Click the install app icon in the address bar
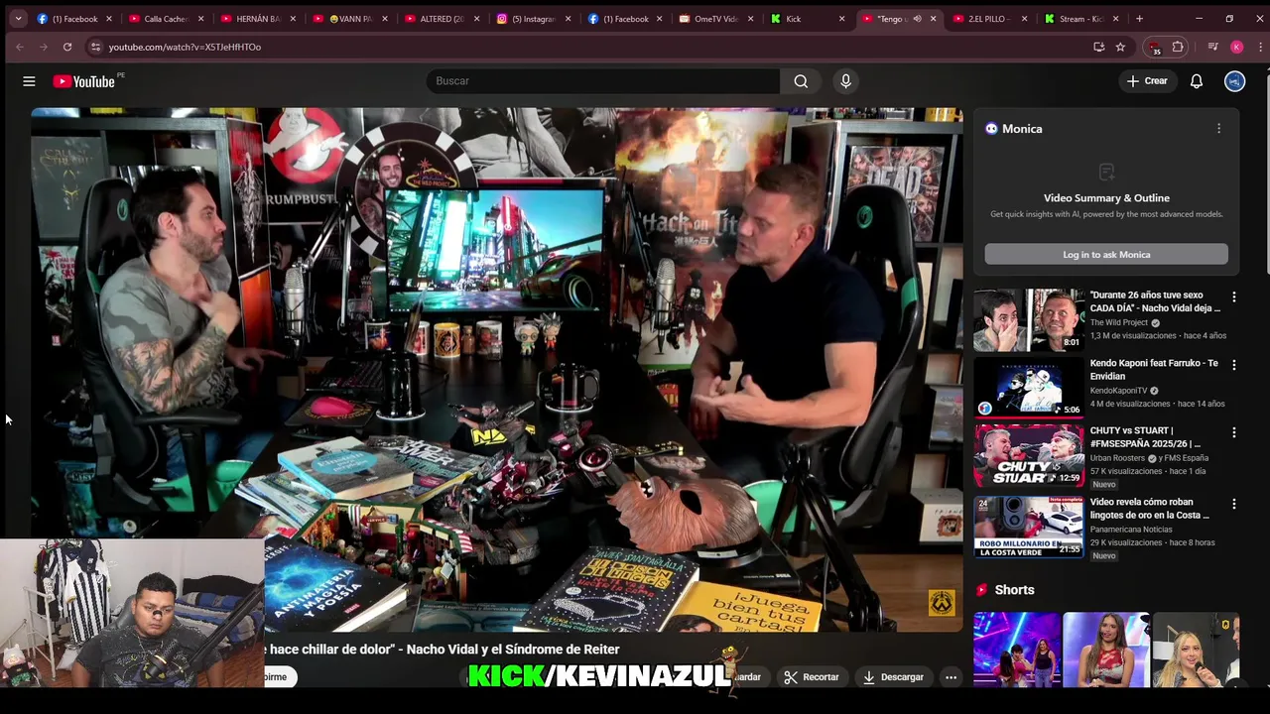Screen dimensions: 1270x714 click(x=1098, y=47)
